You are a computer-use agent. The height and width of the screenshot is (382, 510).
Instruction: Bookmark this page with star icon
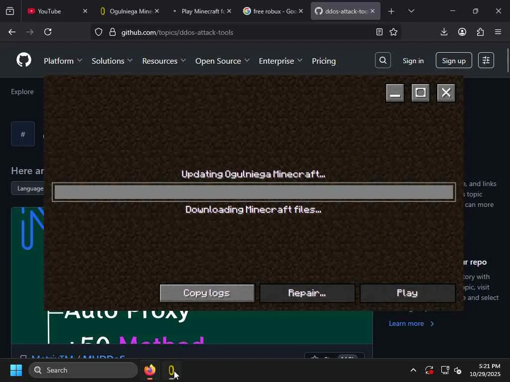[x=393, y=32]
